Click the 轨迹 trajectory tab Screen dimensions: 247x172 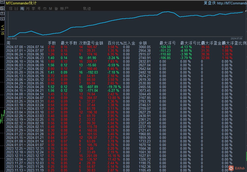[87, 9]
